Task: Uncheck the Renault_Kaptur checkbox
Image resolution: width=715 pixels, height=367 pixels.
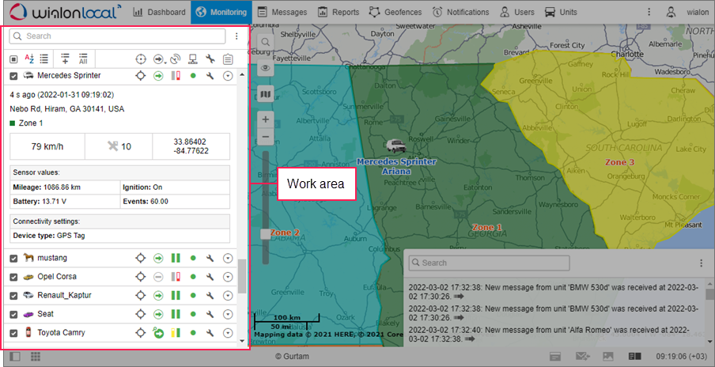Action: tap(13, 296)
